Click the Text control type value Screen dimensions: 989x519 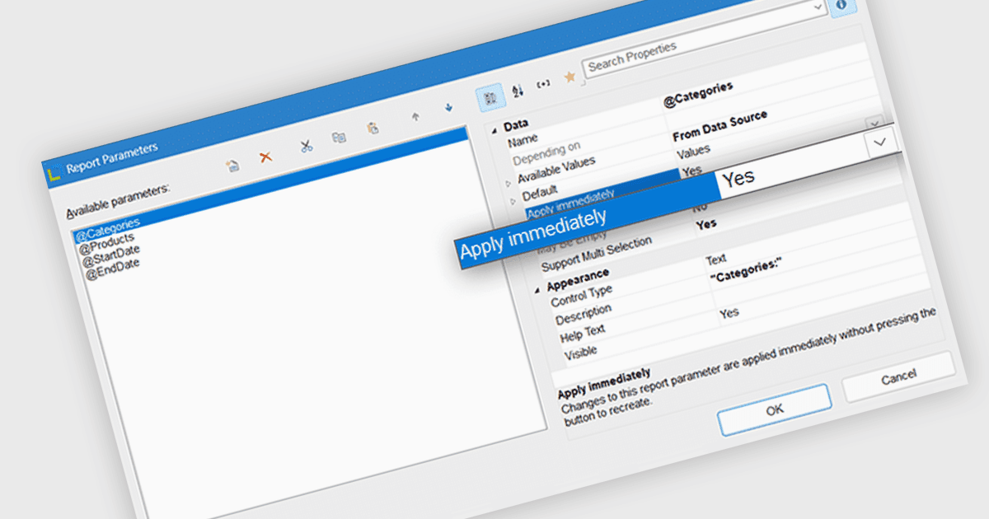click(x=715, y=259)
